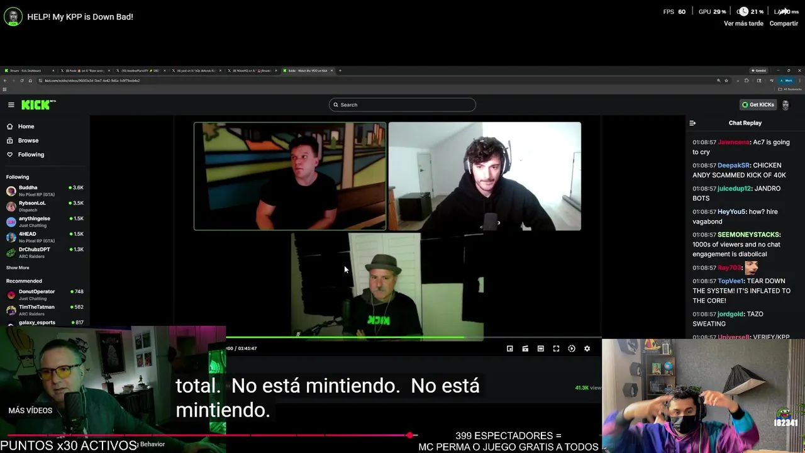Open DrChubzDPT channel from the sidebar
Viewport: 805px width, 453px height.
point(45,252)
